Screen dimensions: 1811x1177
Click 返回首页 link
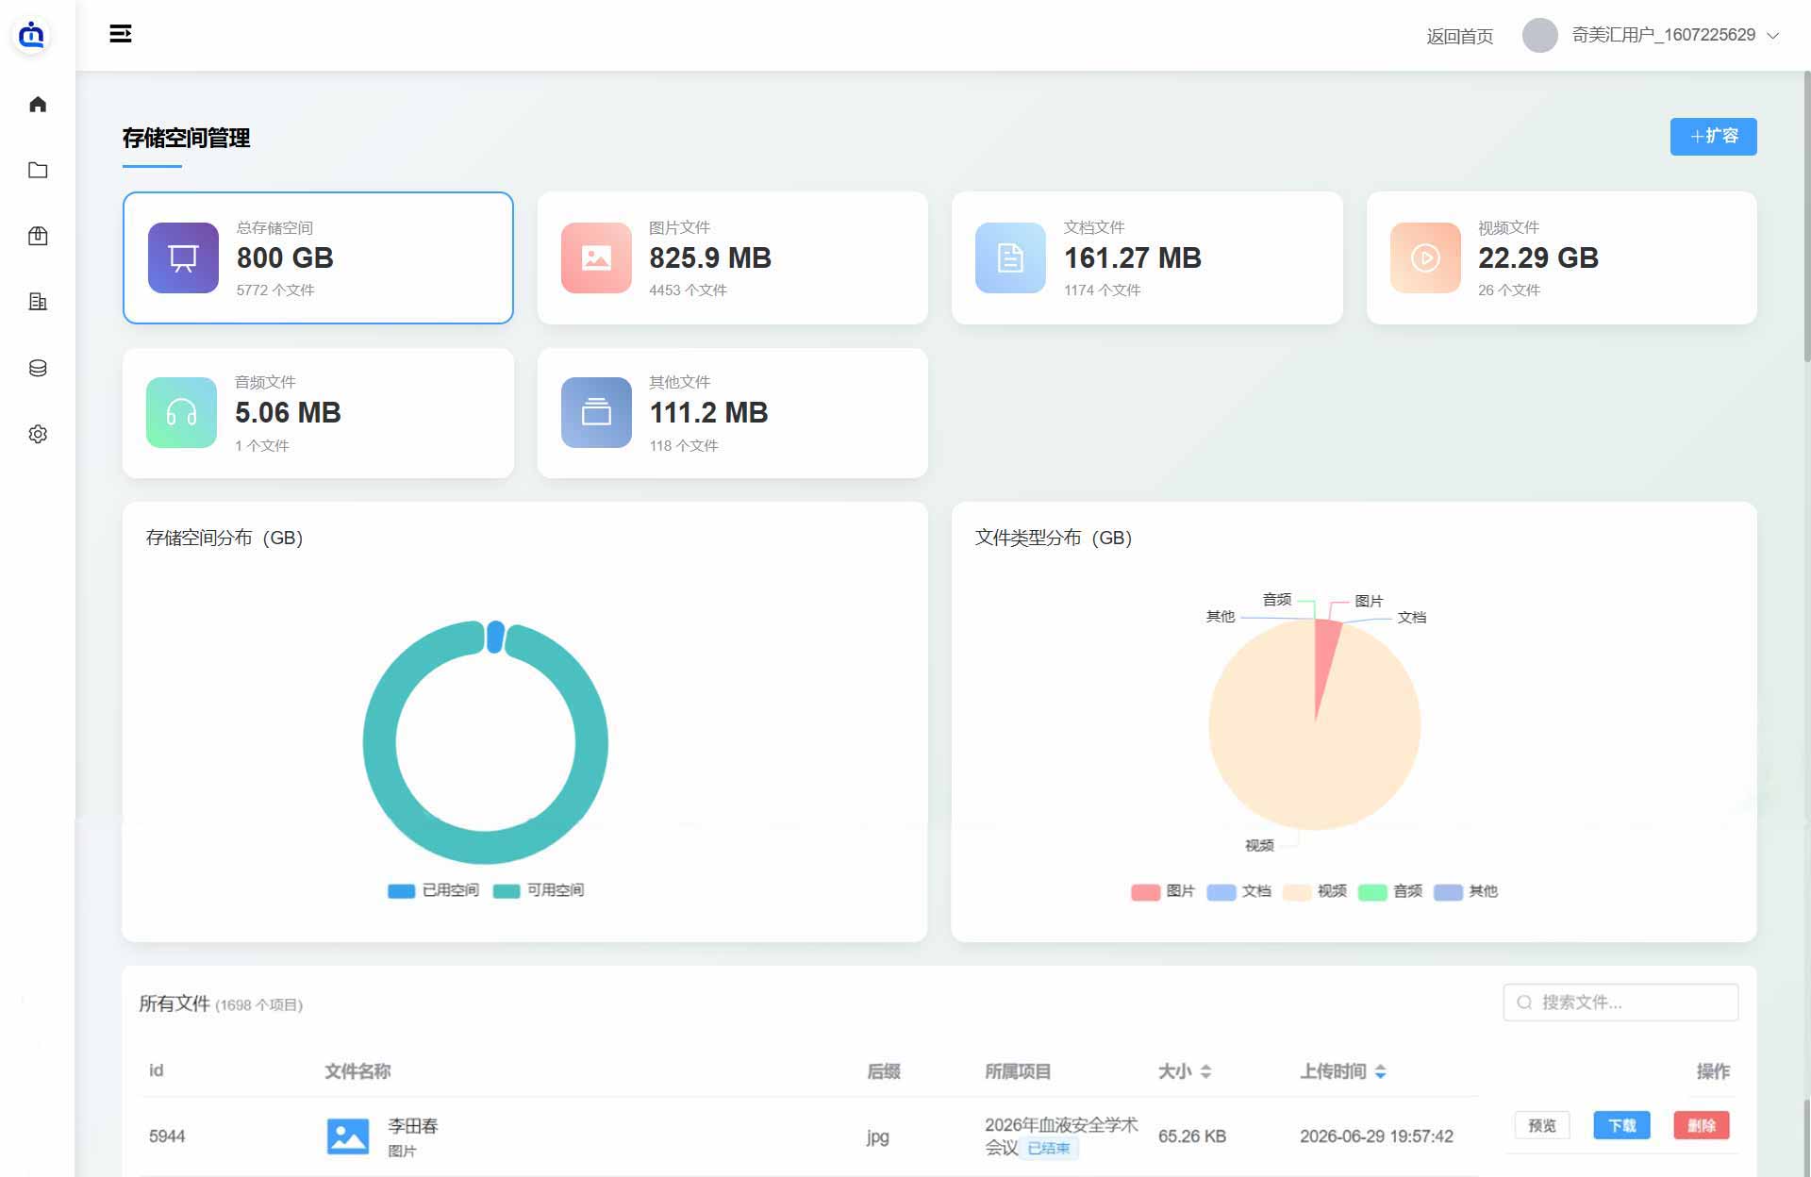1459,36
